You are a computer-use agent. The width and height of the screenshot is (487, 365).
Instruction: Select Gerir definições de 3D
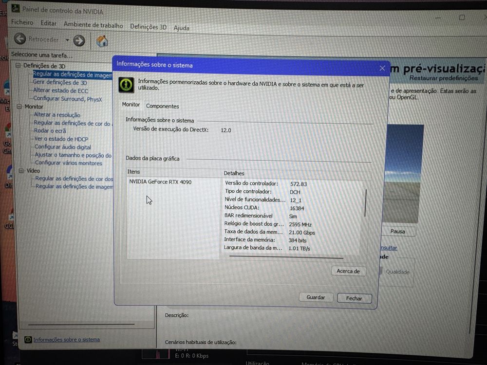(60, 83)
